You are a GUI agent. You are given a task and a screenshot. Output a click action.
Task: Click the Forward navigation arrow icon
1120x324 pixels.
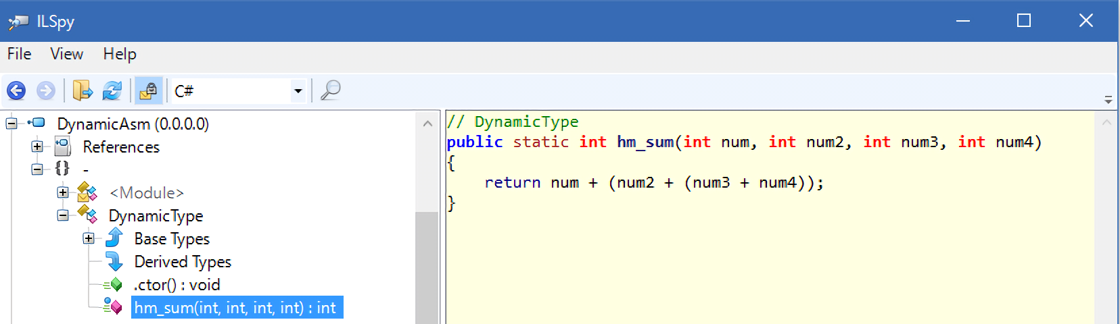(x=46, y=90)
